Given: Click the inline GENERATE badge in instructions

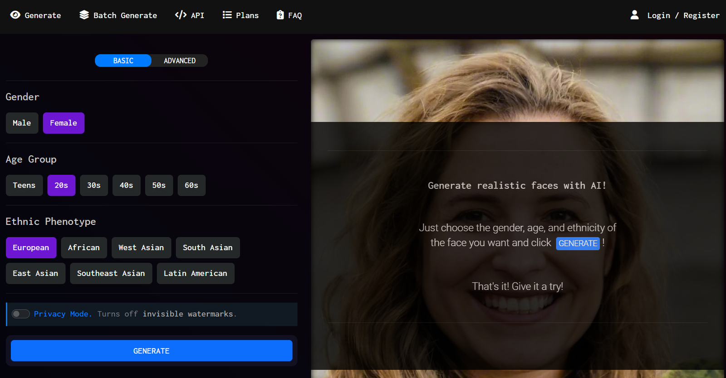Looking at the screenshot, I should pos(578,243).
